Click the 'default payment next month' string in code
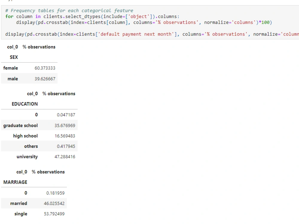This screenshot has width=299, height=224. tap(137, 34)
